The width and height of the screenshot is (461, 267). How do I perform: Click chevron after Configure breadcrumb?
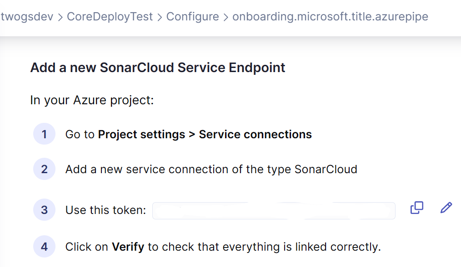[x=225, y=17]
